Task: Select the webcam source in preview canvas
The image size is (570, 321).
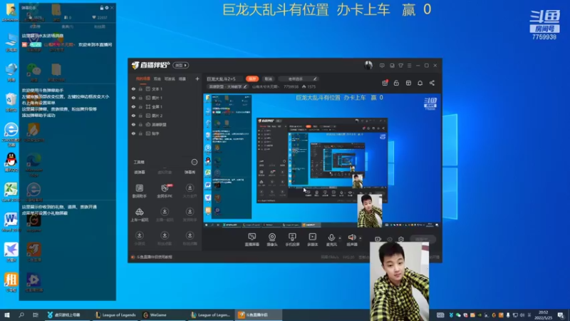Action: [x=370, y=211]
